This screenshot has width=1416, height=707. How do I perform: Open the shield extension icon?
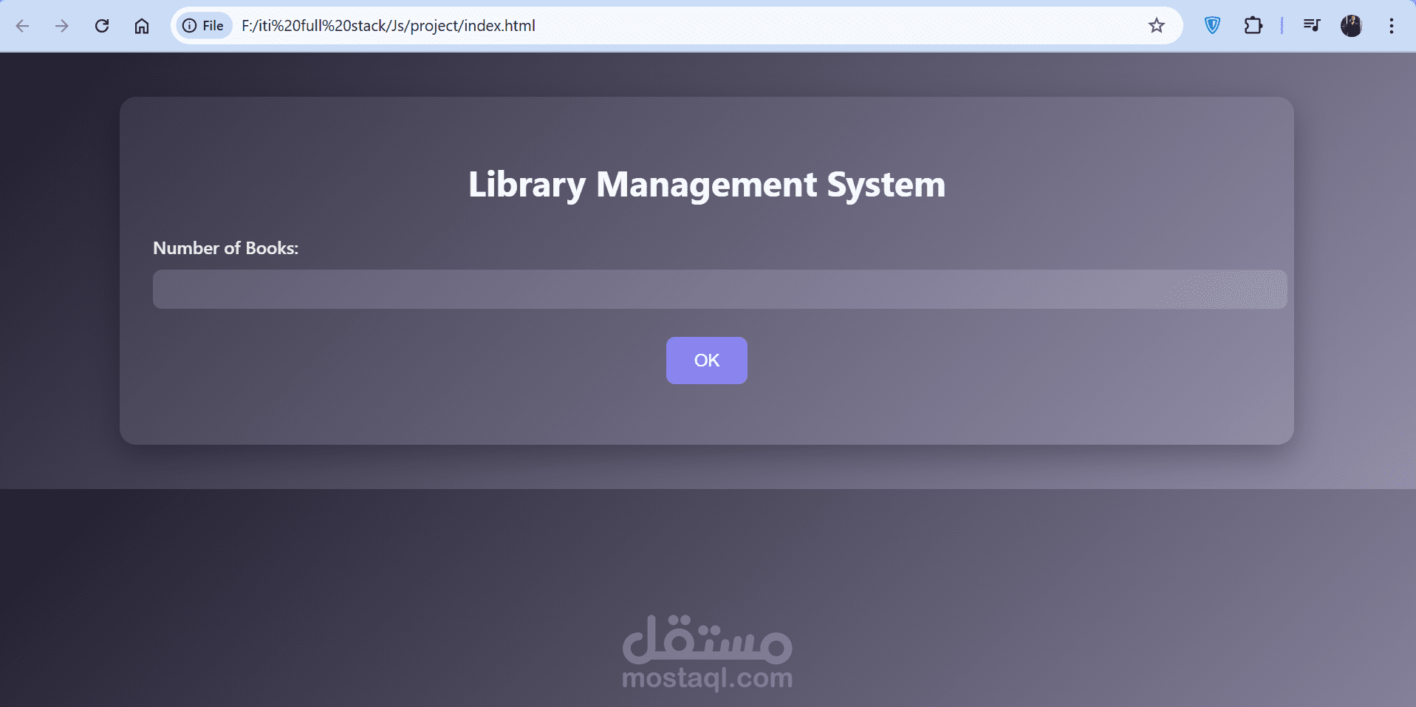1212,26
